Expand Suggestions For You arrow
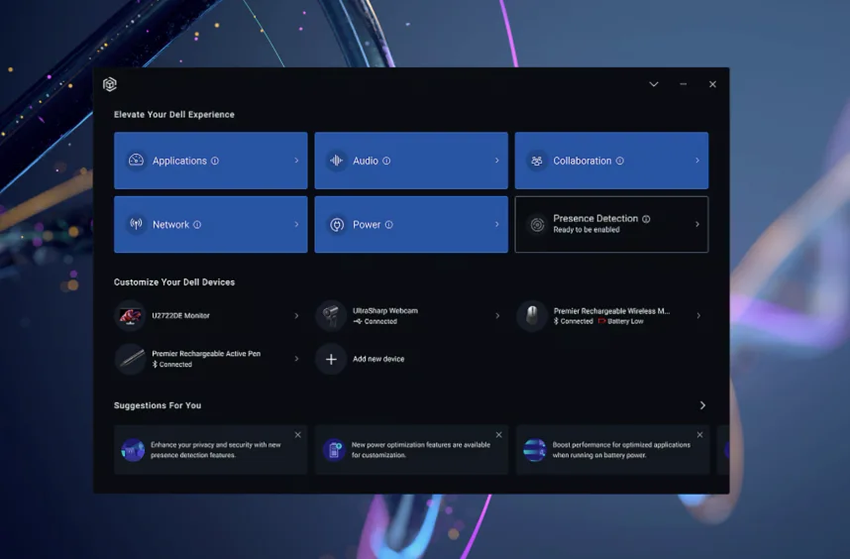The width and height of the screenshot is (850, 559). (x=702, y=405)
